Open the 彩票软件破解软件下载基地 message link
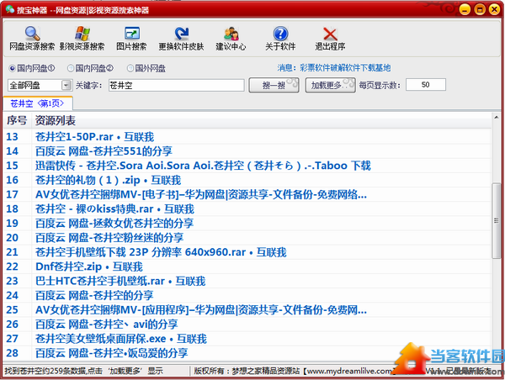 tap(345, 68)
